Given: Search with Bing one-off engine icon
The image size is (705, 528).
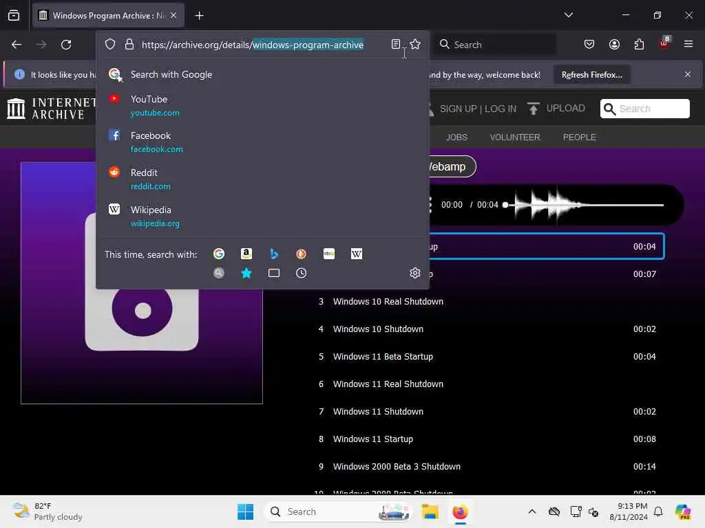Looking at the screenshot, I should [274, 254].
